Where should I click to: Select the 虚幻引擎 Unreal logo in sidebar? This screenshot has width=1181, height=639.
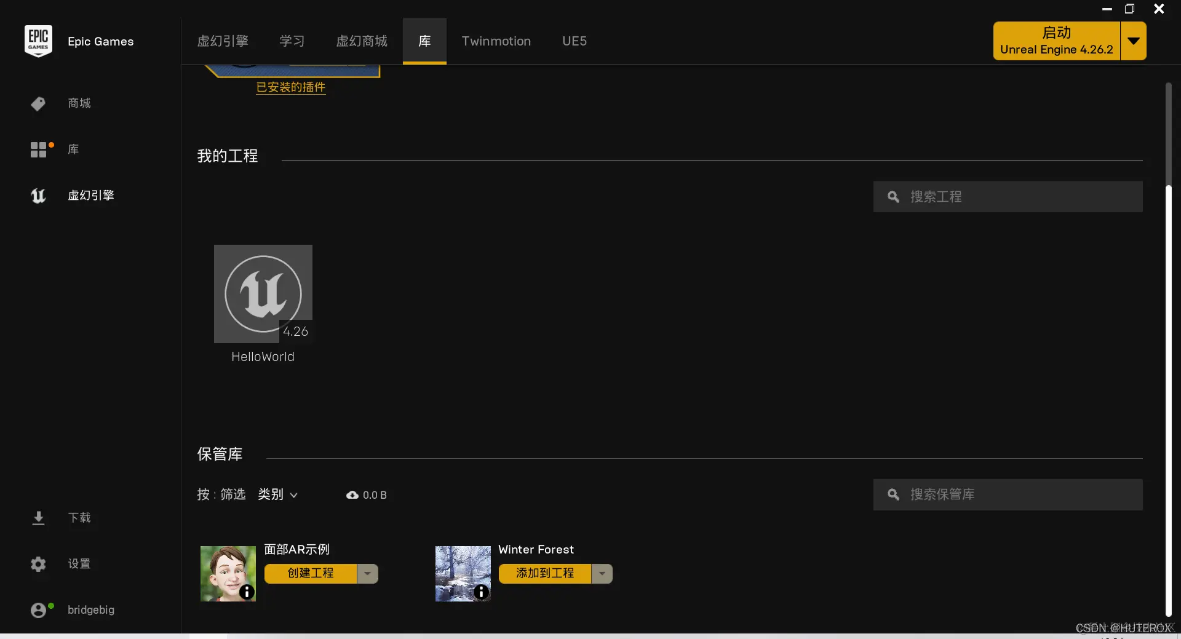[x=38, y=196]
